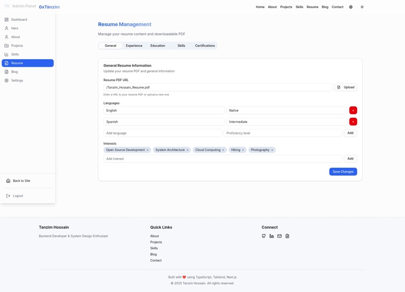
Task: Focus the Resume PDF URL field
Action: coord(218,88)
